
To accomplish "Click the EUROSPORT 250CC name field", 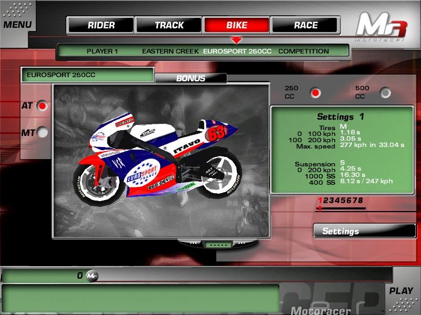I will point(88,75).
